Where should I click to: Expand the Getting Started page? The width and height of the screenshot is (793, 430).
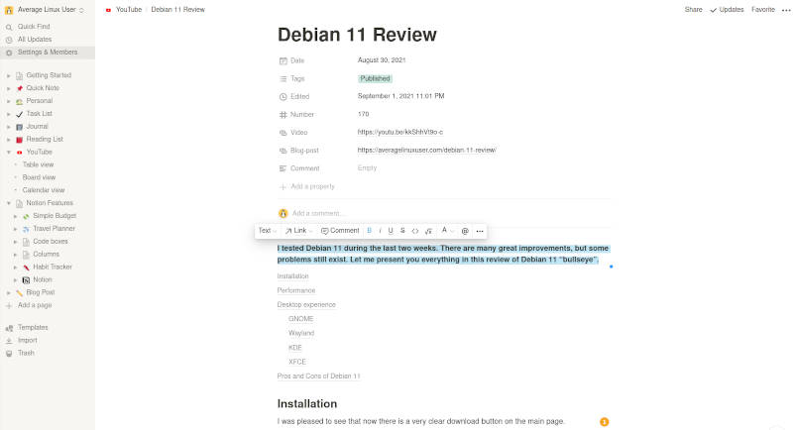click(x=9, y=75)
